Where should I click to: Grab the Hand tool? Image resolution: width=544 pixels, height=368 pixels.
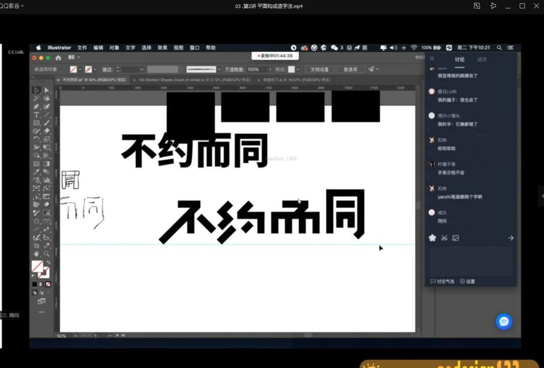pyautogui.click(x=36, y=254)
